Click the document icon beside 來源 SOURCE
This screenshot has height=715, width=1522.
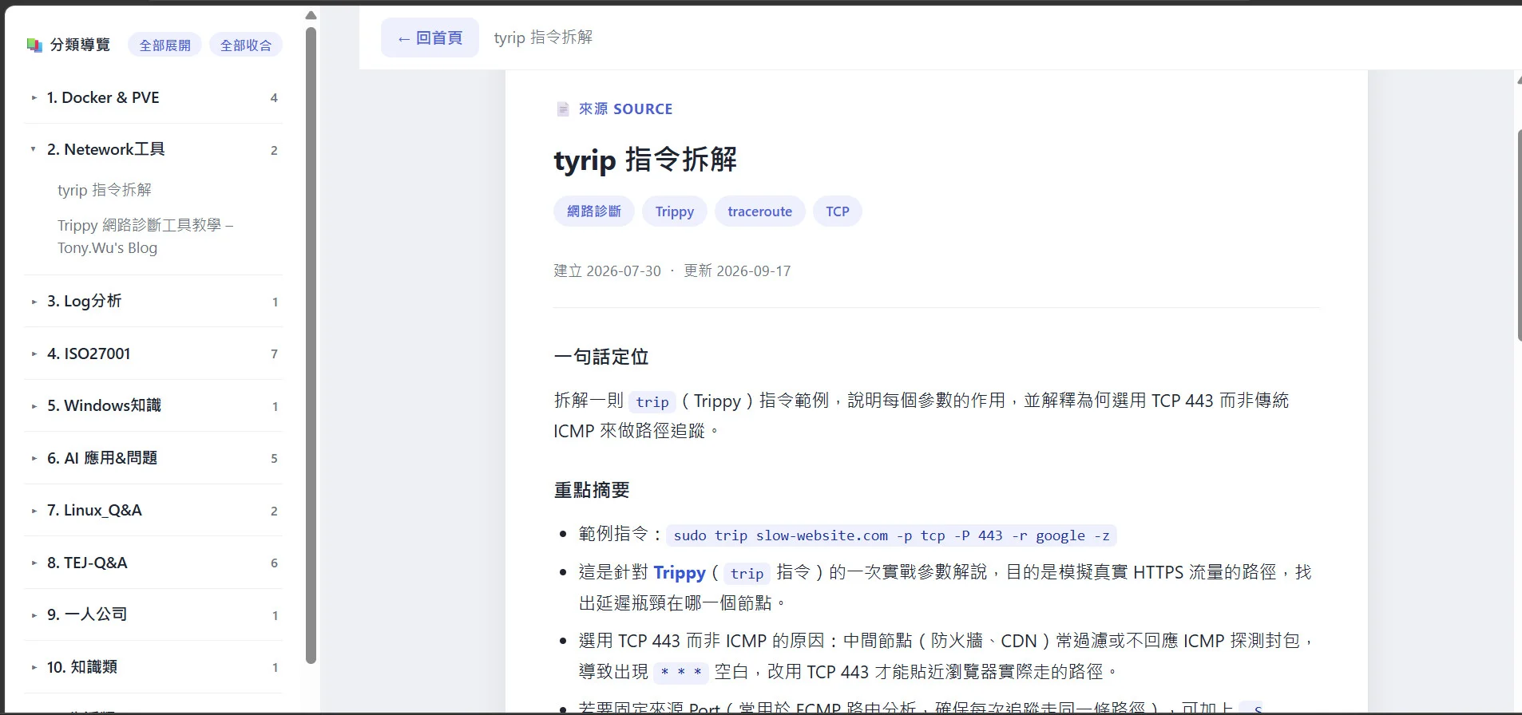point(563,109)
